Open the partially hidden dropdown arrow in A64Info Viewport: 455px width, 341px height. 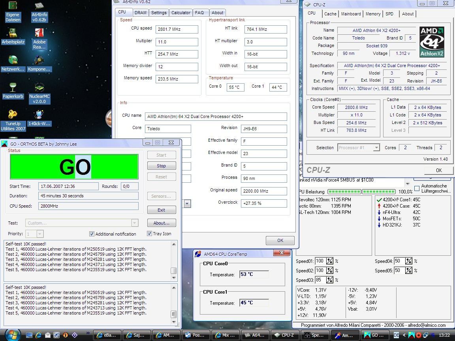[187, 204]
